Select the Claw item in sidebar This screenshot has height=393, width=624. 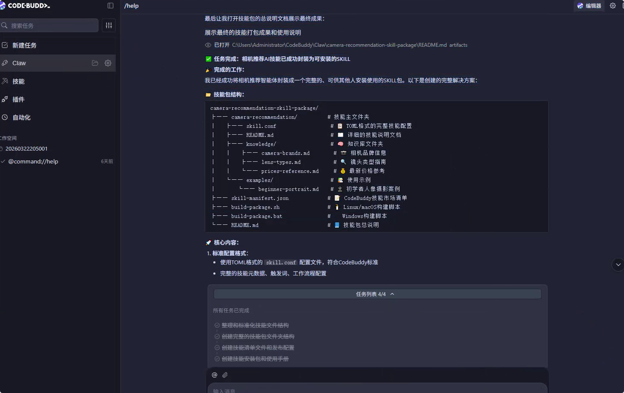(58, 63)
